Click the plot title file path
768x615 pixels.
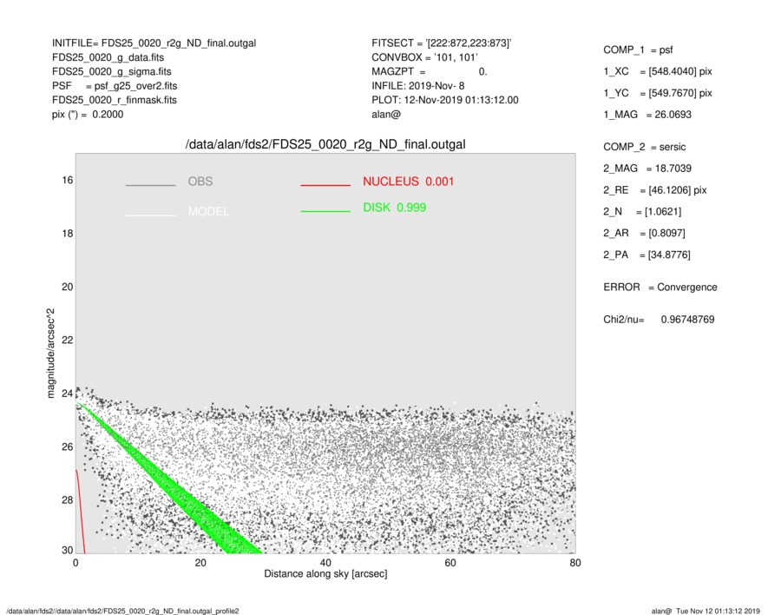point(325,144)
